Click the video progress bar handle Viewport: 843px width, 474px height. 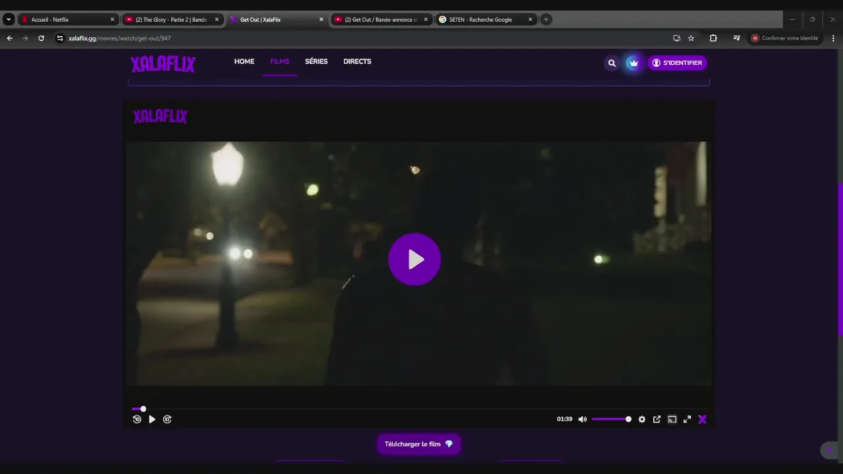143,409
